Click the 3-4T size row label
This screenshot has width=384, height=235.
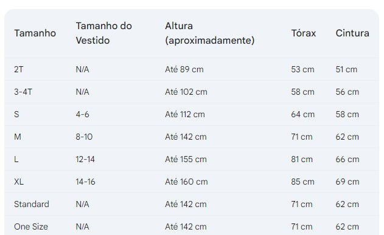pyautogui.click(x=23, y=92)
